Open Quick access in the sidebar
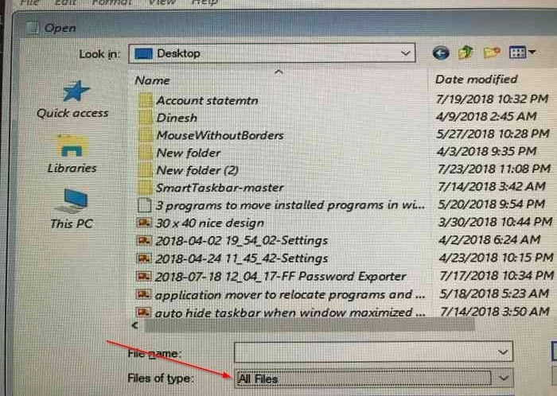 point(72,99)
